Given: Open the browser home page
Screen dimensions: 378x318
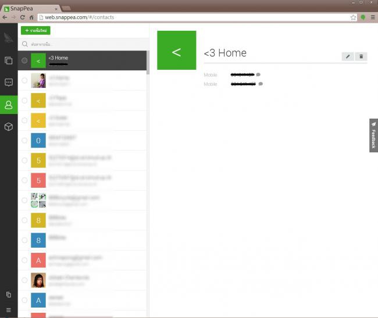Looking at the screenshot, I should pyautogui.click(x=31, y=17).
